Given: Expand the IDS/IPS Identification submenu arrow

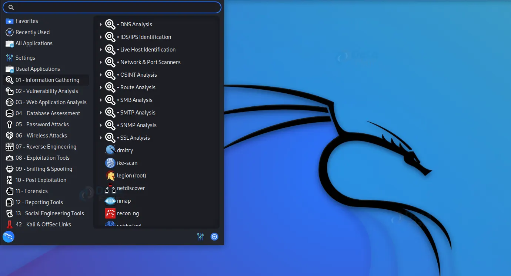Looking at the screenshot, I should pyautogui.click(x=101, y=37).
